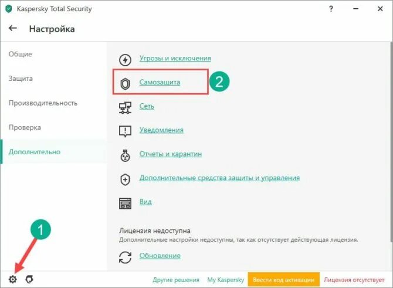The width and height of the screenshot is (393, 288).
Task: Click the Обновление refresh arrows icon
Action: pos(125,257)
